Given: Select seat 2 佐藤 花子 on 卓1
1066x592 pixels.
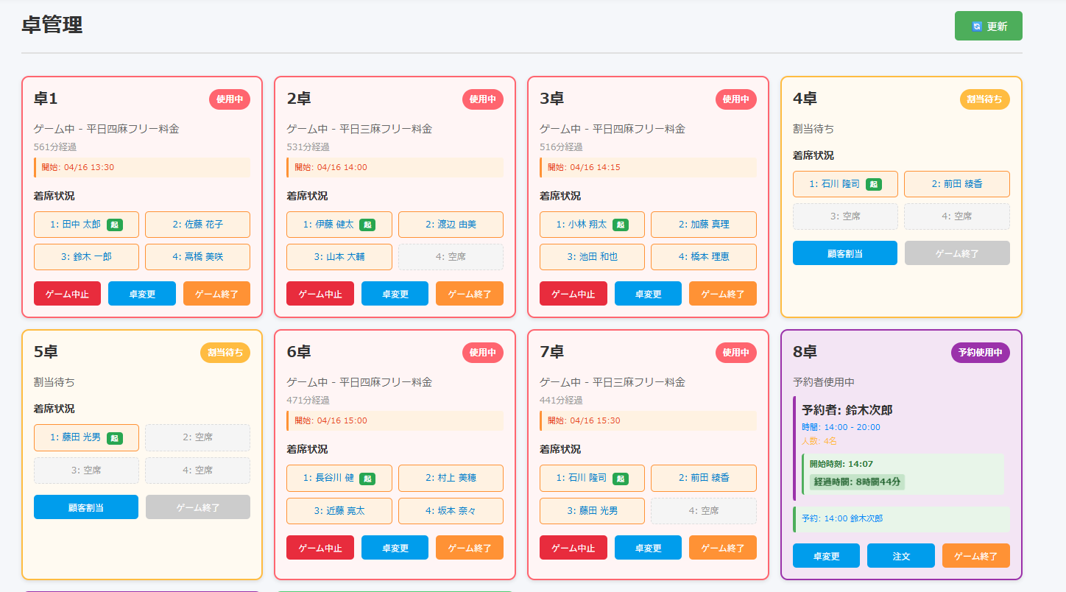Looking at the screenshot, I should 197,225.
